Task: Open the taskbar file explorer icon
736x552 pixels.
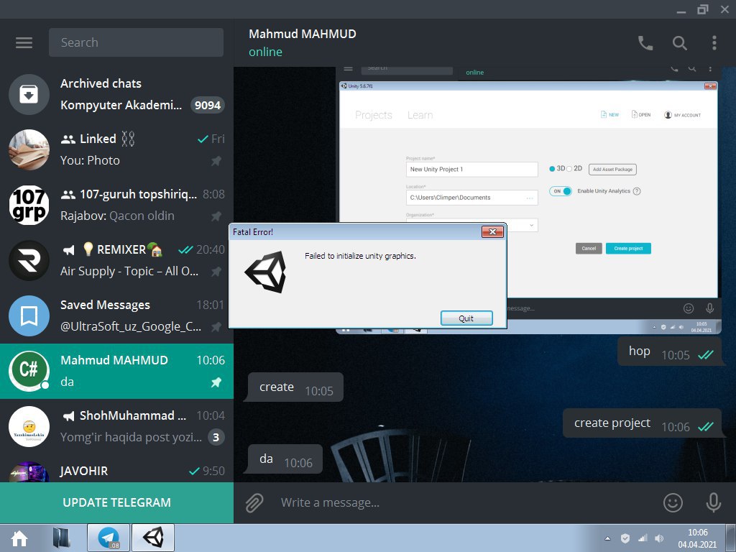Action: [x=61, y=538]
